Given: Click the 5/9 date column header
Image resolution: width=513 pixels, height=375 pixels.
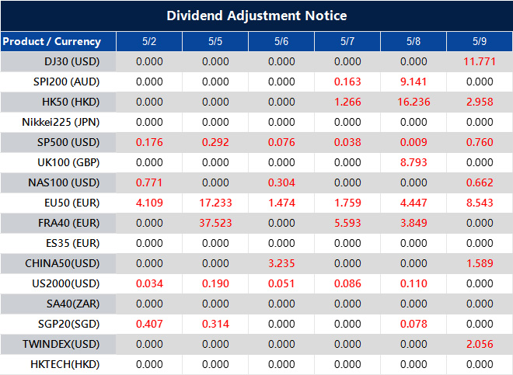Looking at the screenshot, I should click(x=480, y=41).
